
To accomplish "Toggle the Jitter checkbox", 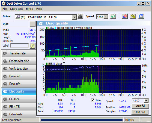I will [x=93, y=100].
